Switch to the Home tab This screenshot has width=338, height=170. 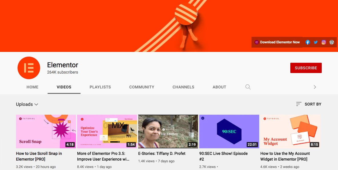tap(32, 87)
